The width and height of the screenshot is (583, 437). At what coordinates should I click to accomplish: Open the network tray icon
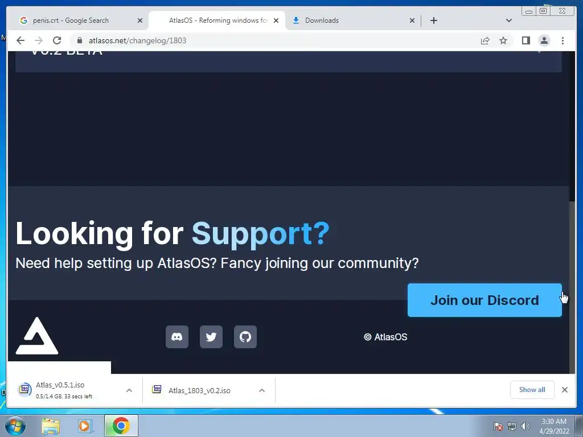[512, 426]
